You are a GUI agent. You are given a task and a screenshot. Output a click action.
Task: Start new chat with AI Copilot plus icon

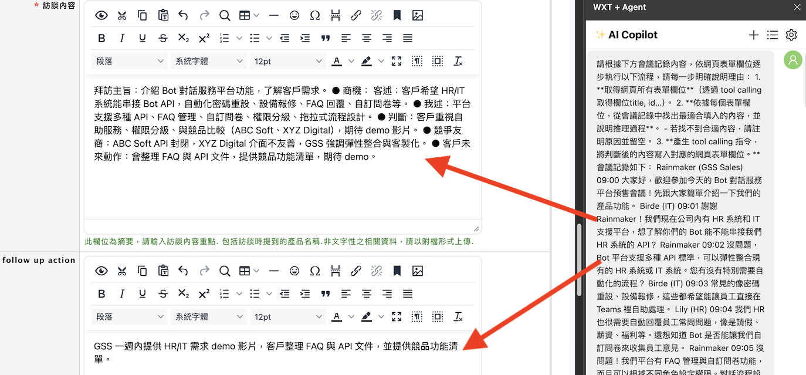coord(754,35)
